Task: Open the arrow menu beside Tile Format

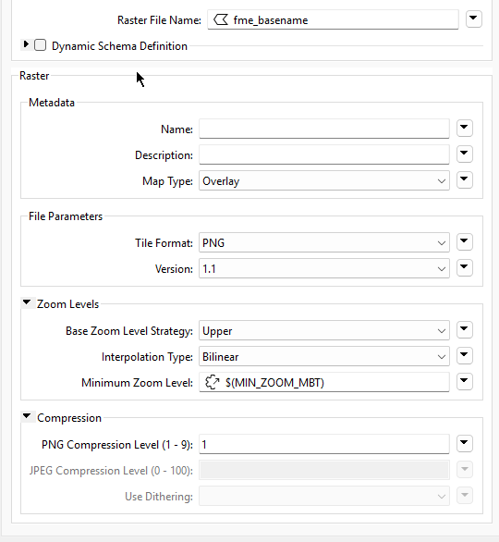Action: tap(464, 241)
